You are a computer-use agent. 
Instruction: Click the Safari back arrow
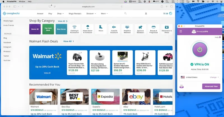(23, 6)
